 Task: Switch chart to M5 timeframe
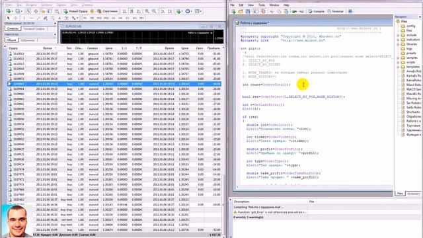[92, 18]
